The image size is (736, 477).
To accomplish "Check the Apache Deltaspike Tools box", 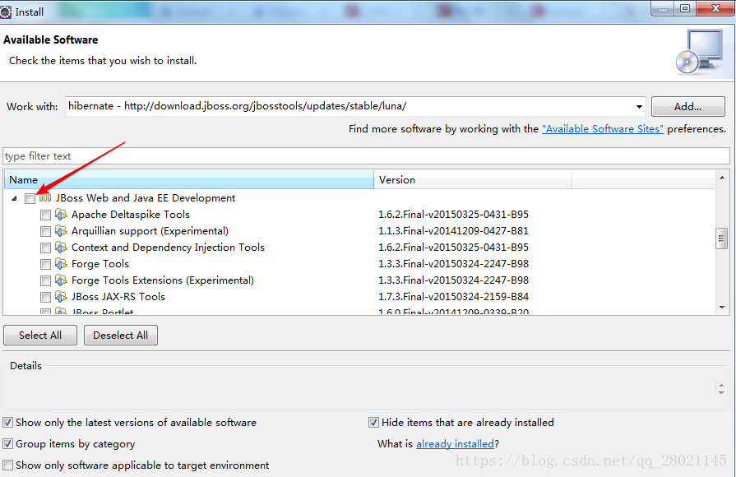I will [x=45, y=215].
